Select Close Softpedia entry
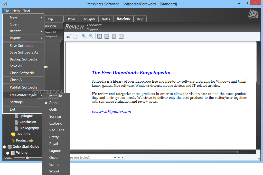Image resolution: width=263 pixels, height=175 pixels. [23, 73]
